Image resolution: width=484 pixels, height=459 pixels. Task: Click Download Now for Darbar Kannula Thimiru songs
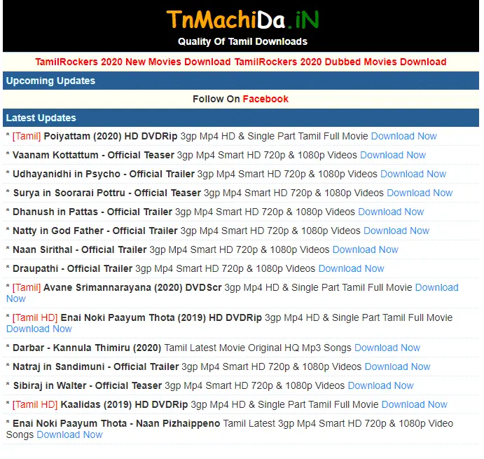pyautogui.click(x=387, y=348)
